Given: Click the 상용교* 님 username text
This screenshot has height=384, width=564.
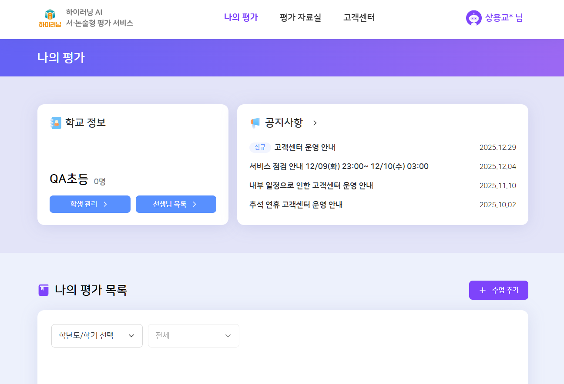Looking at the screenshot, I should point(504,18).
